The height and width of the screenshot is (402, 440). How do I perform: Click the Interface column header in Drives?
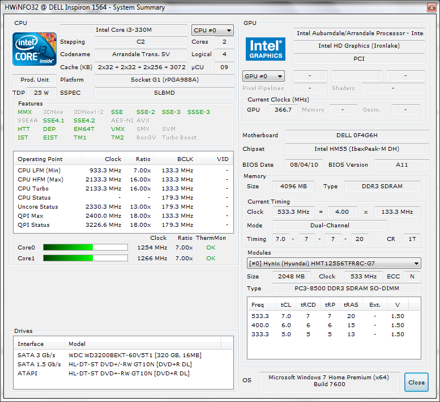(39, 344)
